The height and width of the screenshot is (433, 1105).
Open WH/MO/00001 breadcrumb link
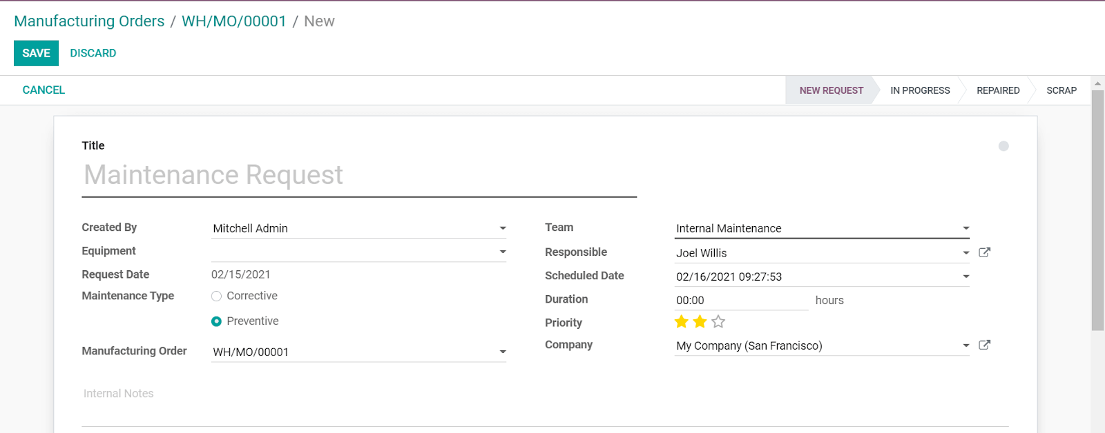click(x=234, y=21)
